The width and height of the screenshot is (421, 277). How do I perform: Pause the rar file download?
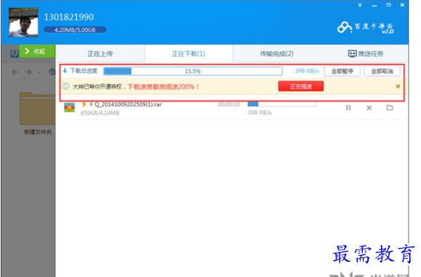[348, 108]
